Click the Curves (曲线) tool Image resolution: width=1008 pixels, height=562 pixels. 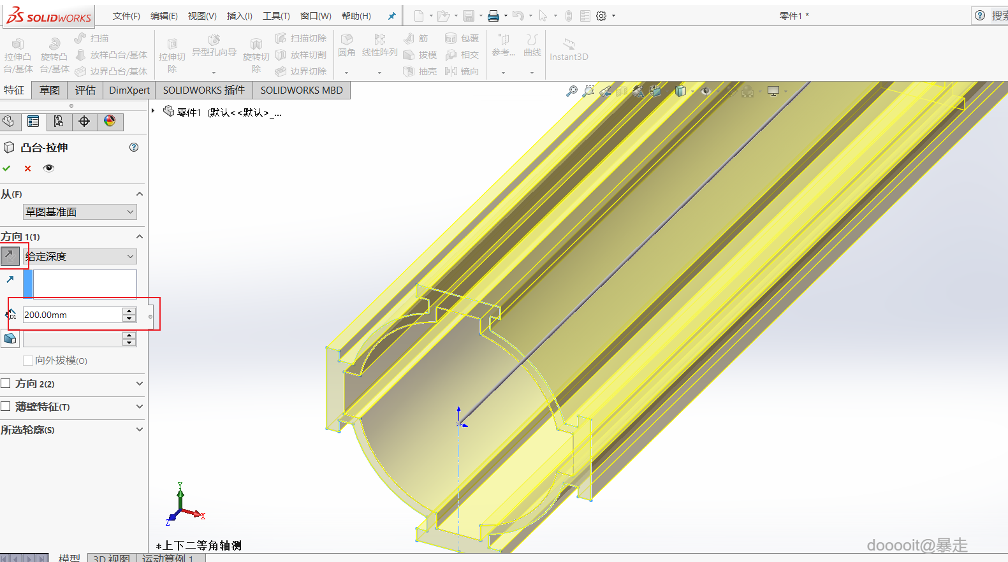click(532, 46)
